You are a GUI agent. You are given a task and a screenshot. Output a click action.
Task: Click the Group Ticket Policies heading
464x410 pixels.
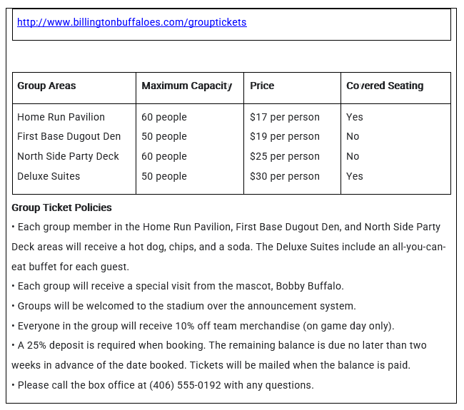[62, 207]
